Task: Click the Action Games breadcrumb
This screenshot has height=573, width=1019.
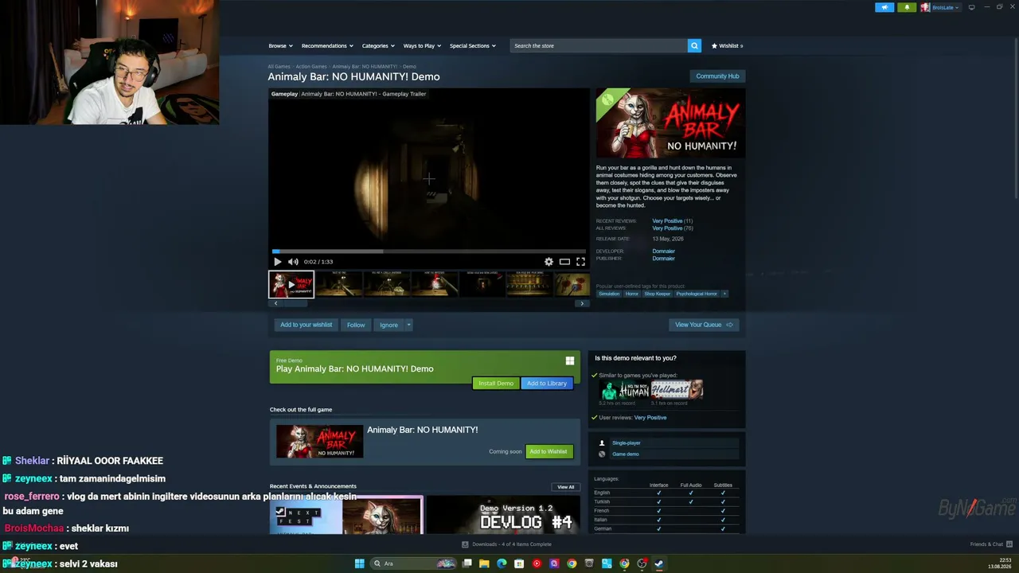Action: click(311, 67)
